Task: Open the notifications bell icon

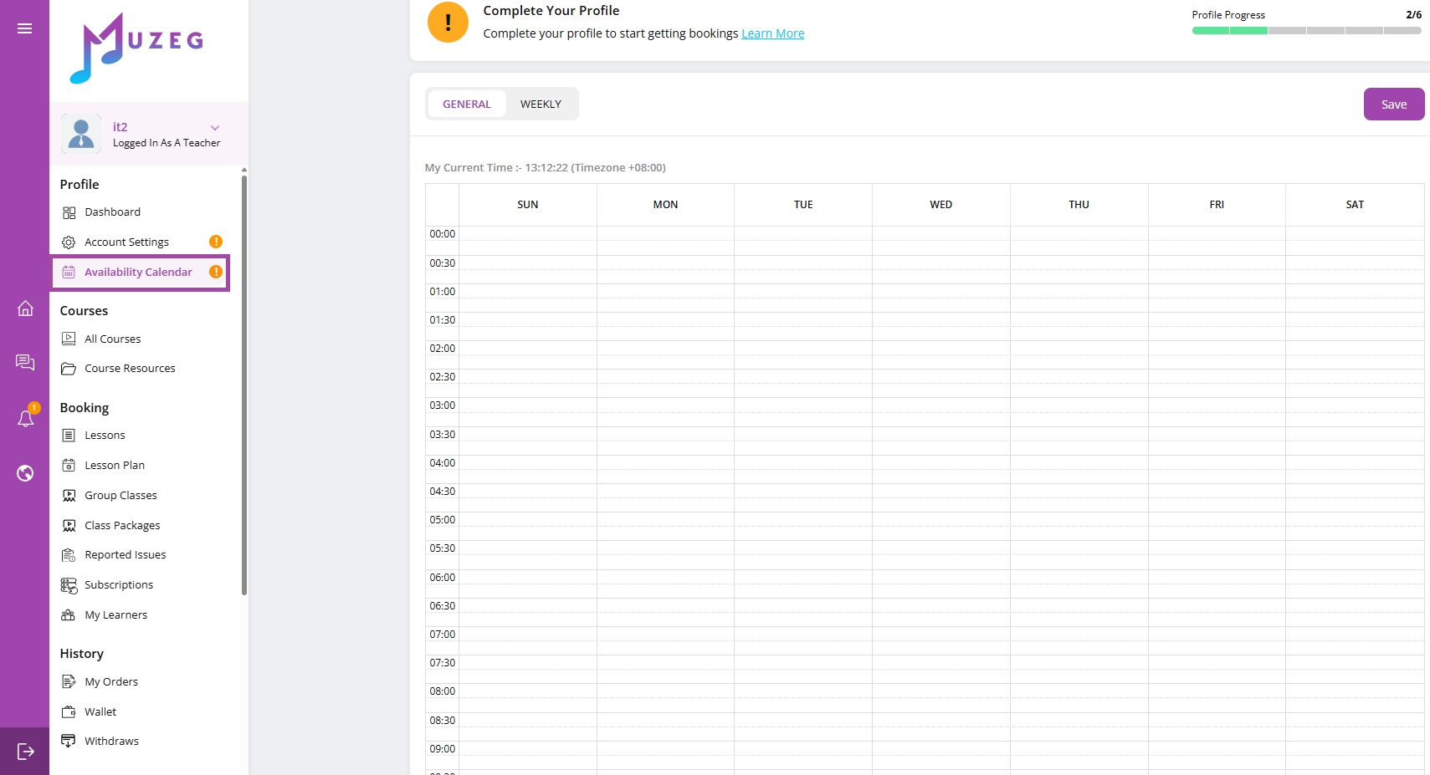Action: [26, 418]
